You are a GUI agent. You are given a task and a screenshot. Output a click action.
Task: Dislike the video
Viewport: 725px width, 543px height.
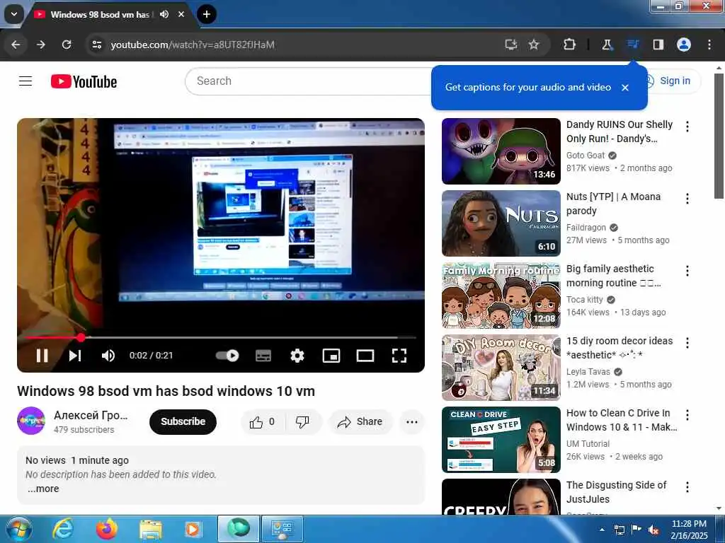point(302,421)
